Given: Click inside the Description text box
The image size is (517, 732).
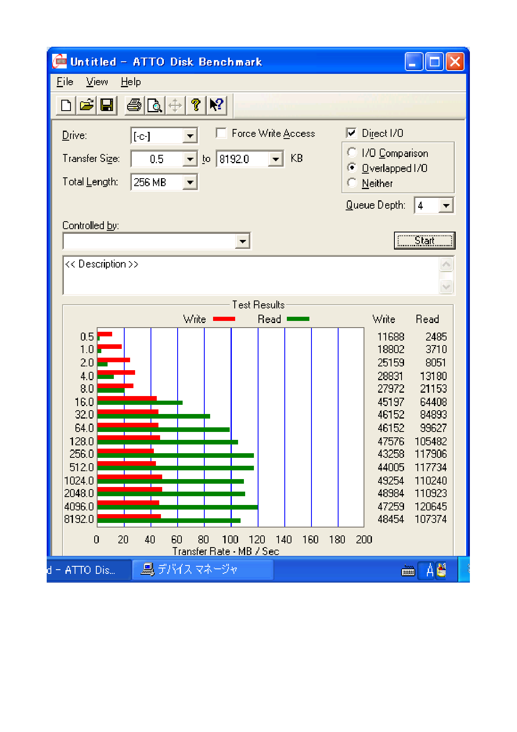Looking at the screenshot, I should 251,275.
